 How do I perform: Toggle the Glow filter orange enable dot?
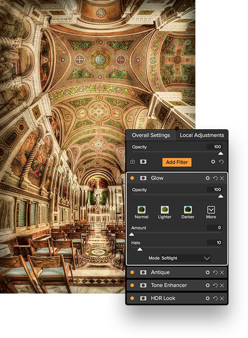(x=132, y=178)
